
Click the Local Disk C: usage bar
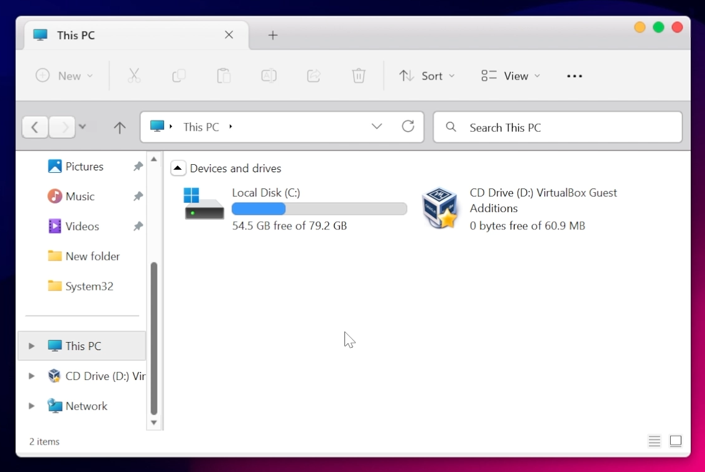(319, 209)
